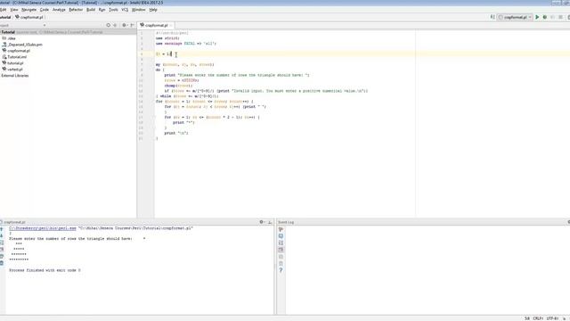Open the cropformat.pl run configuration dropdown
Viewport: 570px width, 321px height.
(515, 17)
